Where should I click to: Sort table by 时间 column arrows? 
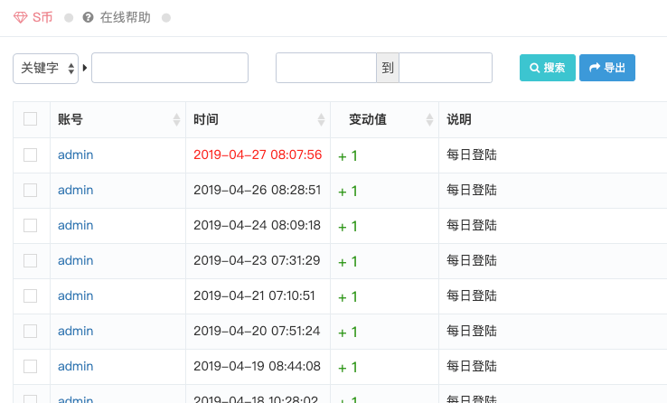pyautogui.click(x=321, y=120)
